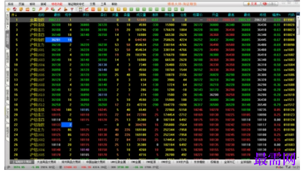Switch to 中国金融交易所 tab

(x=96, y=162)
